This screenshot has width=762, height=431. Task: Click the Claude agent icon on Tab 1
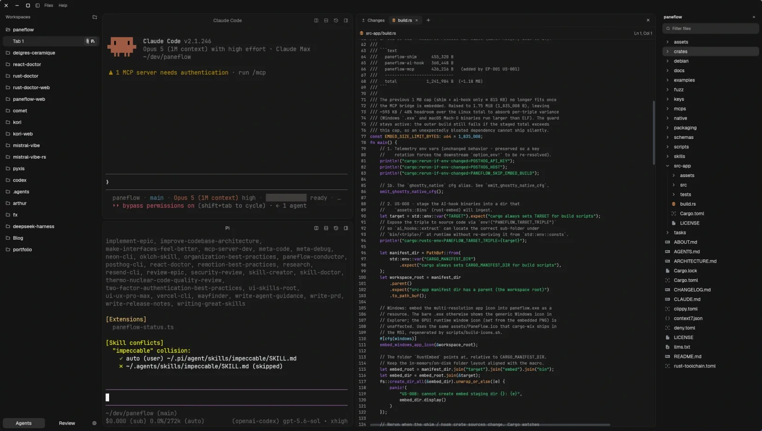(87, 41)
